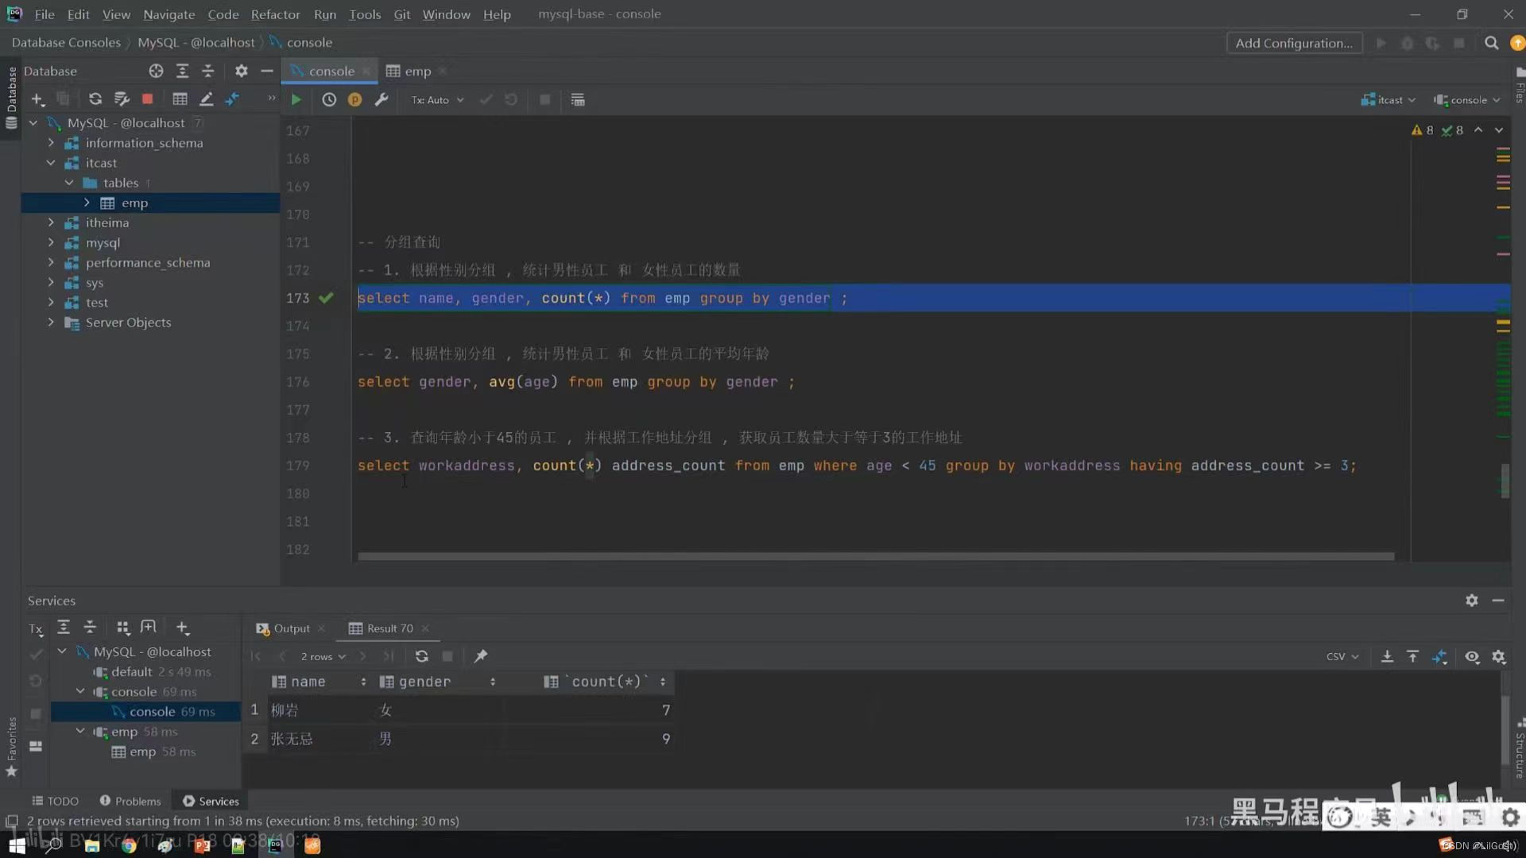The height and width of the screenshot is (858, 1526).
Task: Pin the Result 70 tab
Action: [x=481, y=656]
